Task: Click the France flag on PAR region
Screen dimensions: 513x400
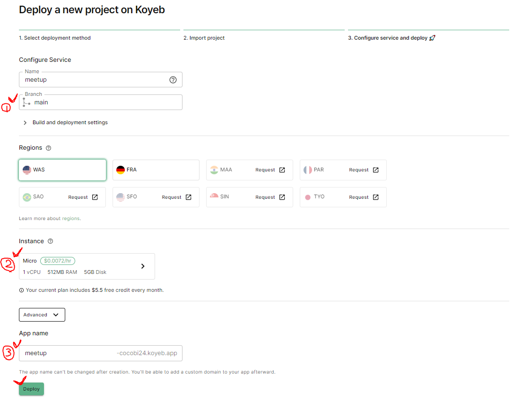Action: click(x=307, y=170)
